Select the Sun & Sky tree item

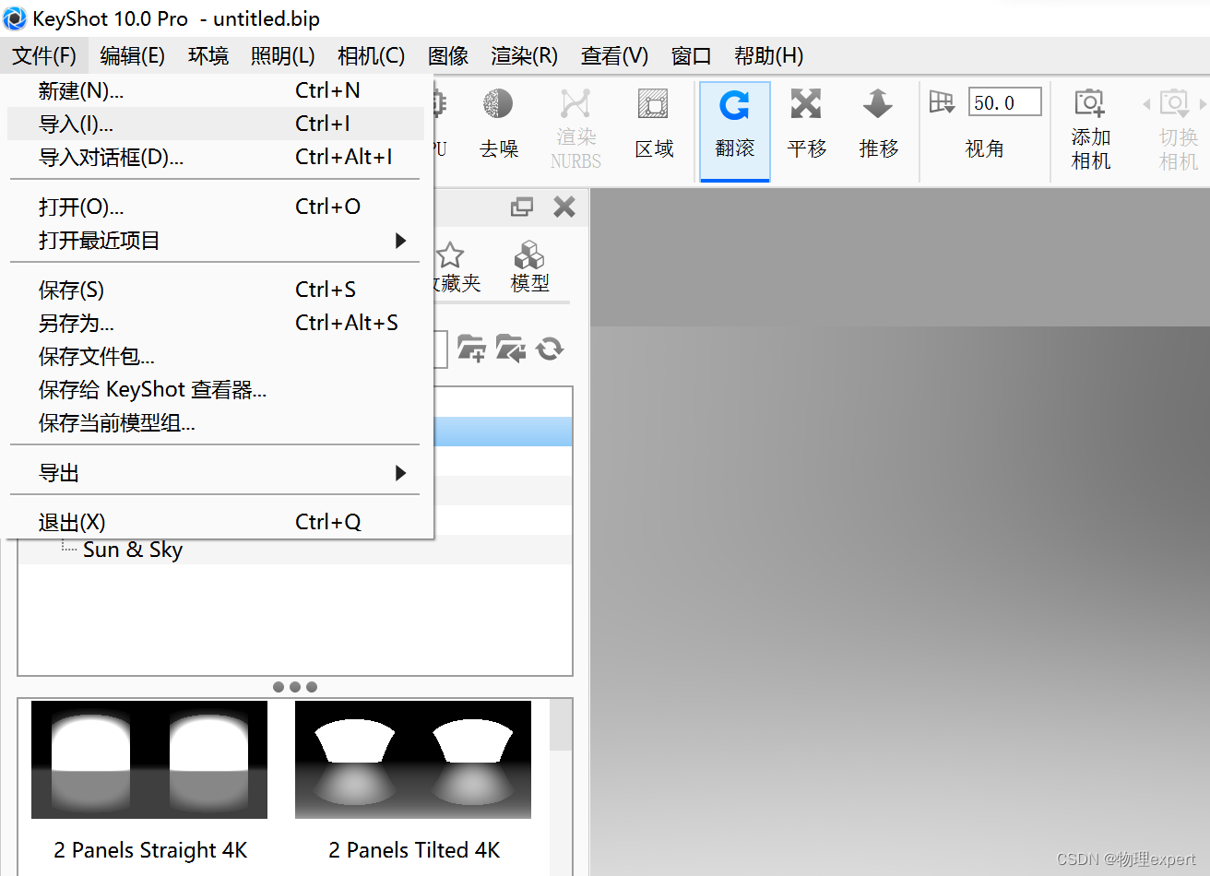[133, 550]
